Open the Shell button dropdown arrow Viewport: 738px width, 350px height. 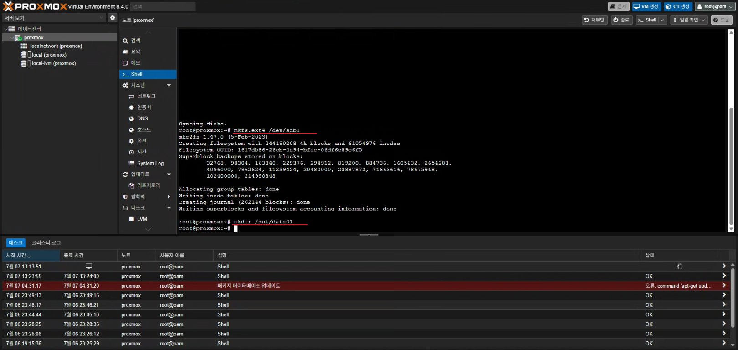662,20
